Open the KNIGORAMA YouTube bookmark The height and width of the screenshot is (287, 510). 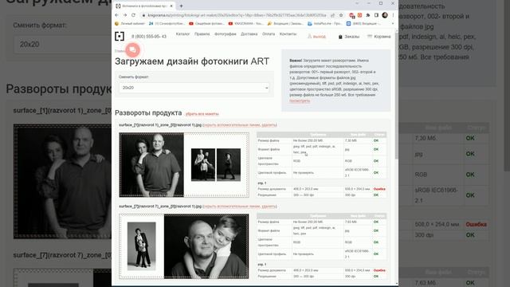point(245,24)
